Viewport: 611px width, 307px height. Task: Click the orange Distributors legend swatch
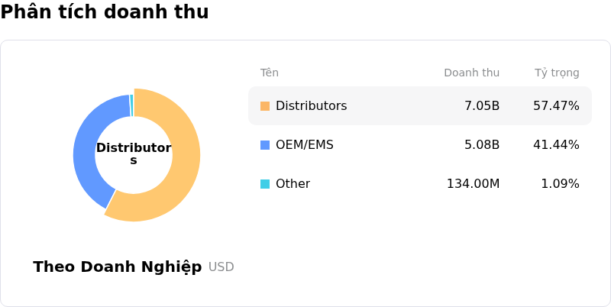click(265, 106)
